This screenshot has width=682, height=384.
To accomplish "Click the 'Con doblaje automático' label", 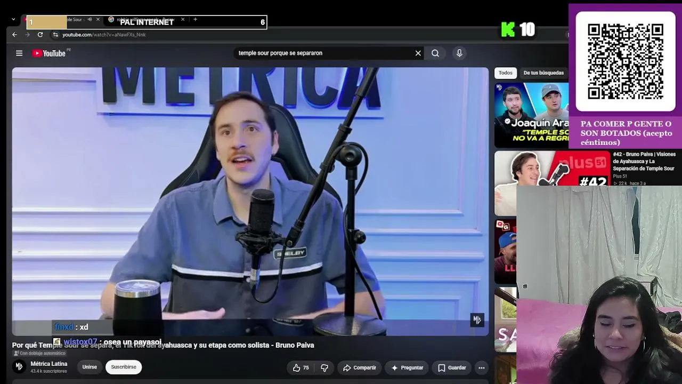I will (39, 353).
